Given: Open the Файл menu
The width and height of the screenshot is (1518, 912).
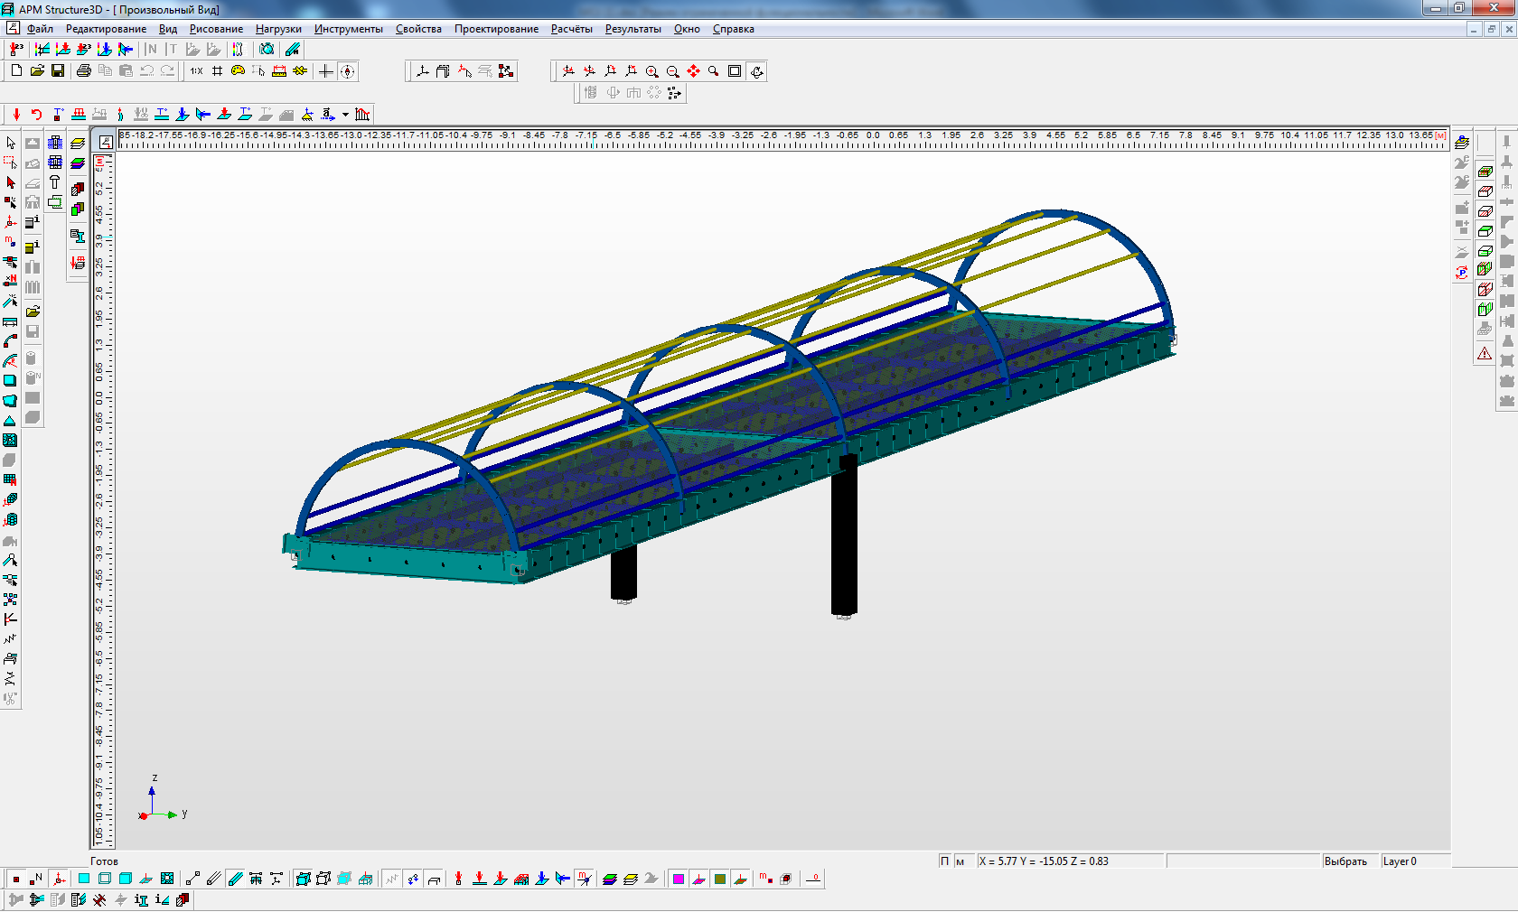Looking at the screenshot, I should click(40, 29).
